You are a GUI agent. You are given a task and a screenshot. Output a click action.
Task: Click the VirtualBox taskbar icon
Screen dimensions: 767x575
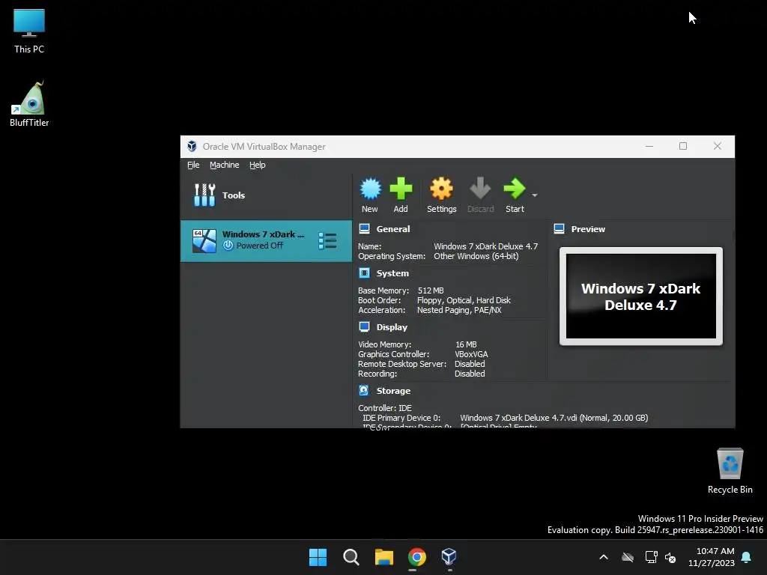click(449, 556)
